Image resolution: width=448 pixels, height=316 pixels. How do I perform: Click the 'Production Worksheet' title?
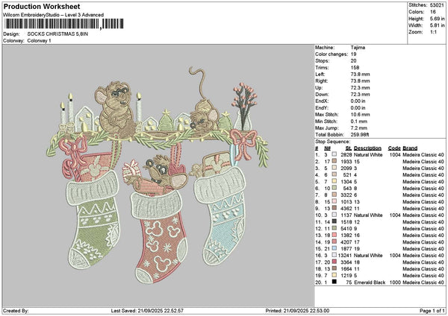42,6
